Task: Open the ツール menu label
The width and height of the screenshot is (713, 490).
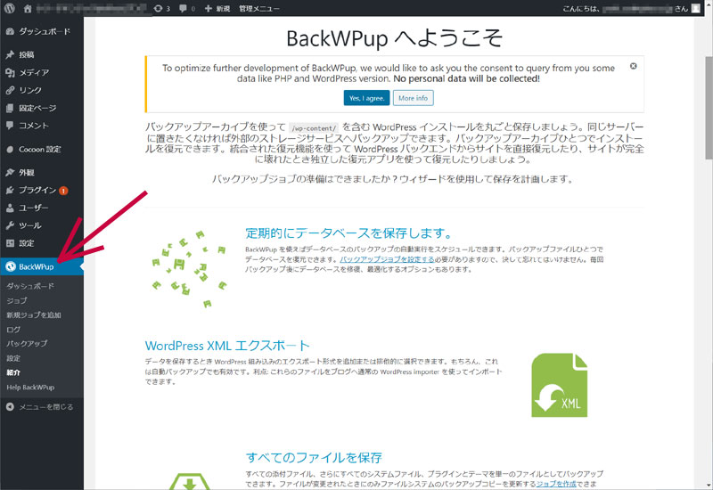Action: tap(30, 225)
